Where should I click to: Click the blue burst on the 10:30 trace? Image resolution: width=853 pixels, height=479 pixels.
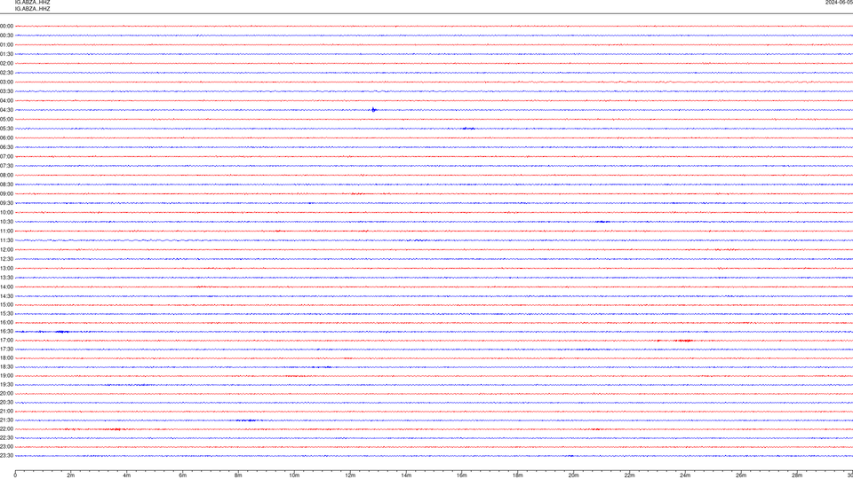pyautogui.click(x=602, y=222)
